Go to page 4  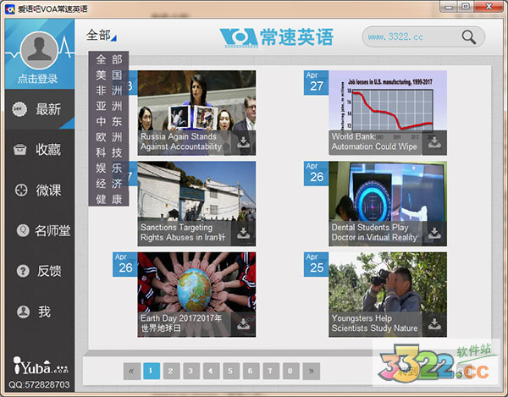211,371
